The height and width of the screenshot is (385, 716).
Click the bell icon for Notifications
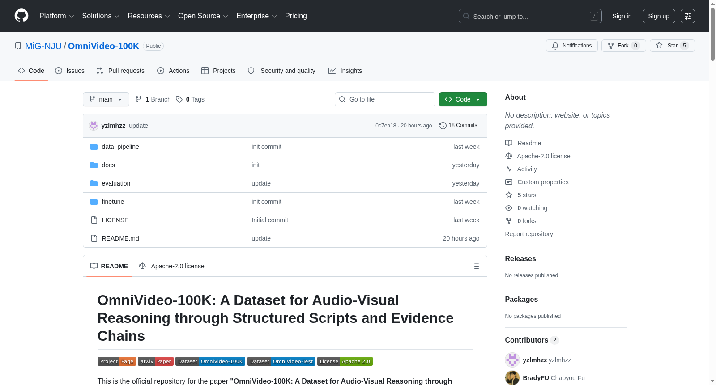[555, 46]
